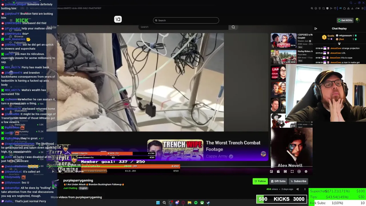This screenshot has height=206, width=366.
Task: Open Discord from taskbar
Action: pyautogui.click(x=177, y=203)
